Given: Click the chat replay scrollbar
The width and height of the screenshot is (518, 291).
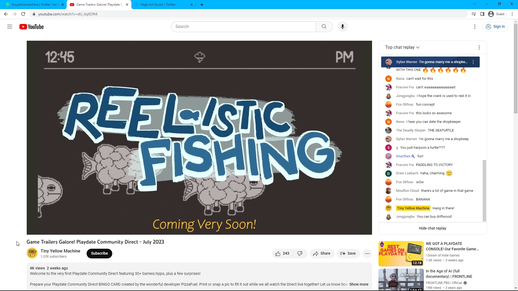Looking at the screenshot, I should point(484,190).
